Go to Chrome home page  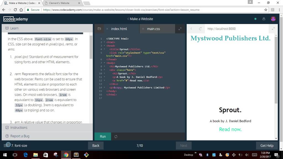[21, 10]
